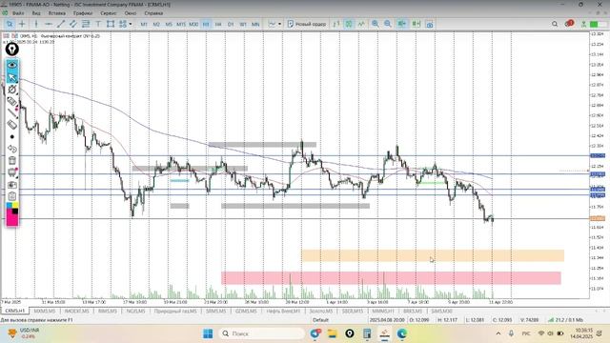Switch chart to the M1 timeframe

coord(144,24)
